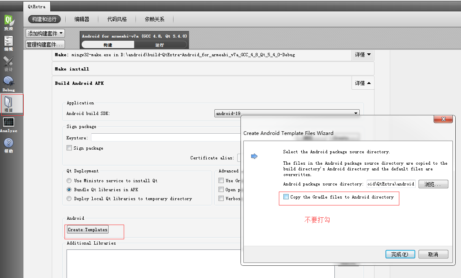This screenshot has height=278, width=461.
Task: Open the 添加构建套件 dropdown
Action: point(45,33)
